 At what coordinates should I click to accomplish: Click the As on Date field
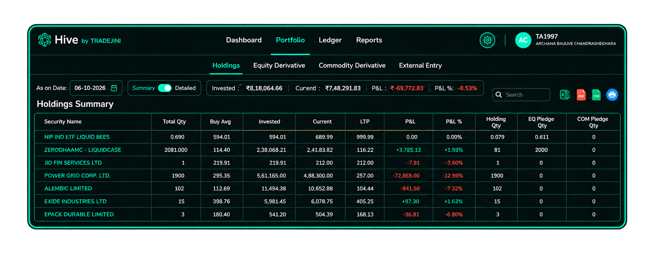pos(96,88)
